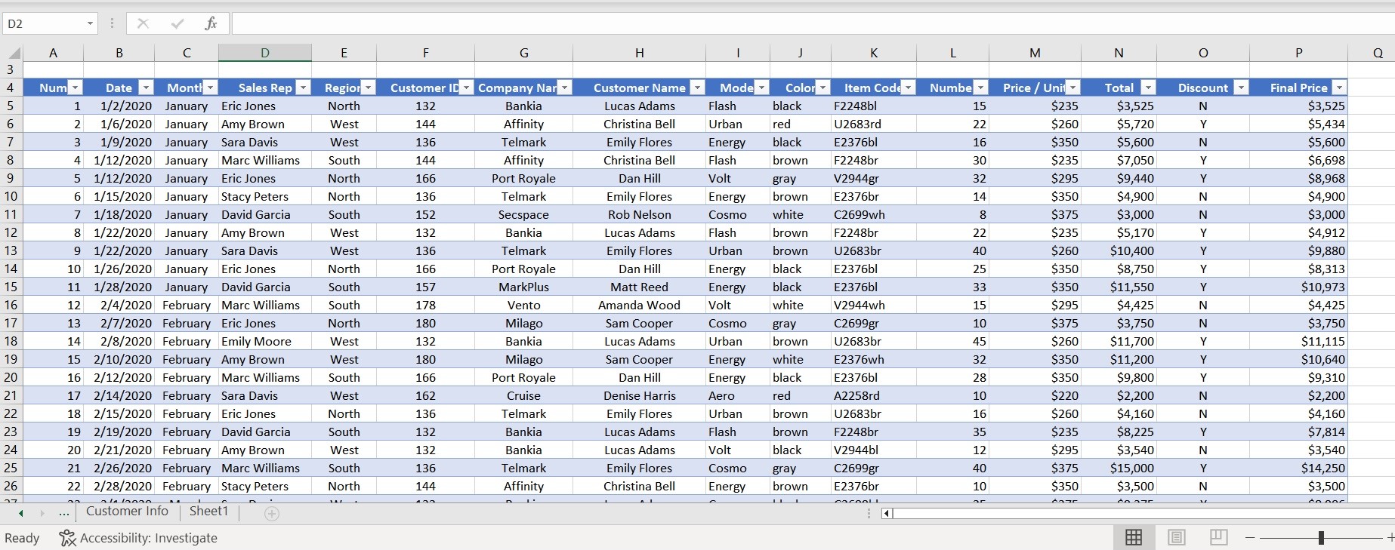This screenshot has height=550, width=1395.
Task: Click the zoom in plus icon
Action: point(1390,537)
